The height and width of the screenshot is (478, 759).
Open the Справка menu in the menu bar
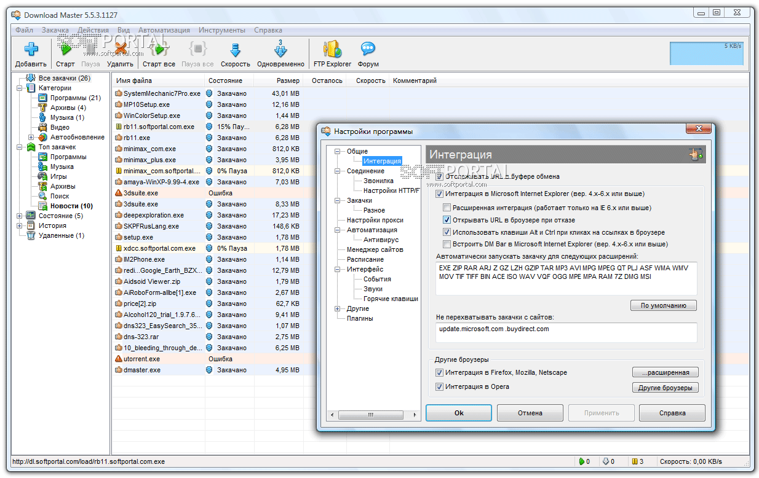(268, 29)
